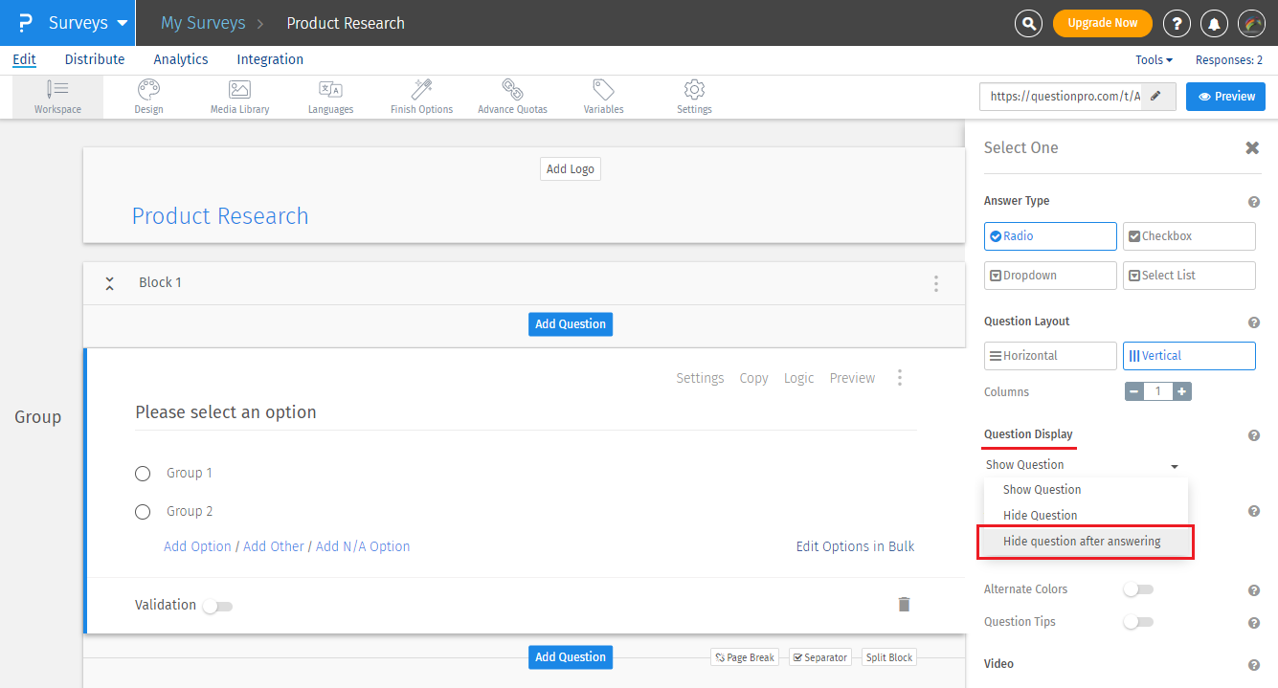Choose Hide question after answering option

pos(1084,542)
